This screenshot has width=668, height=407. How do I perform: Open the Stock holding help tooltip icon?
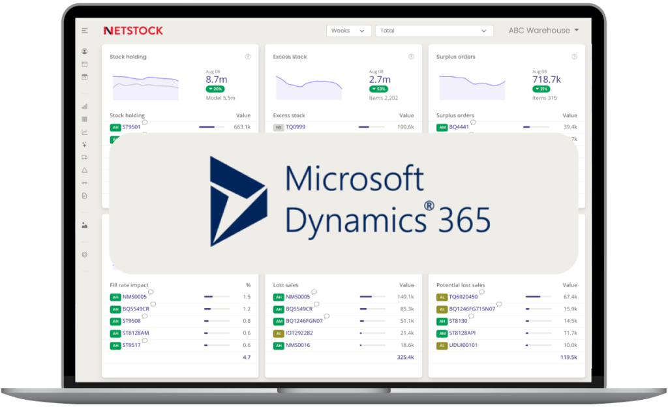247,57
